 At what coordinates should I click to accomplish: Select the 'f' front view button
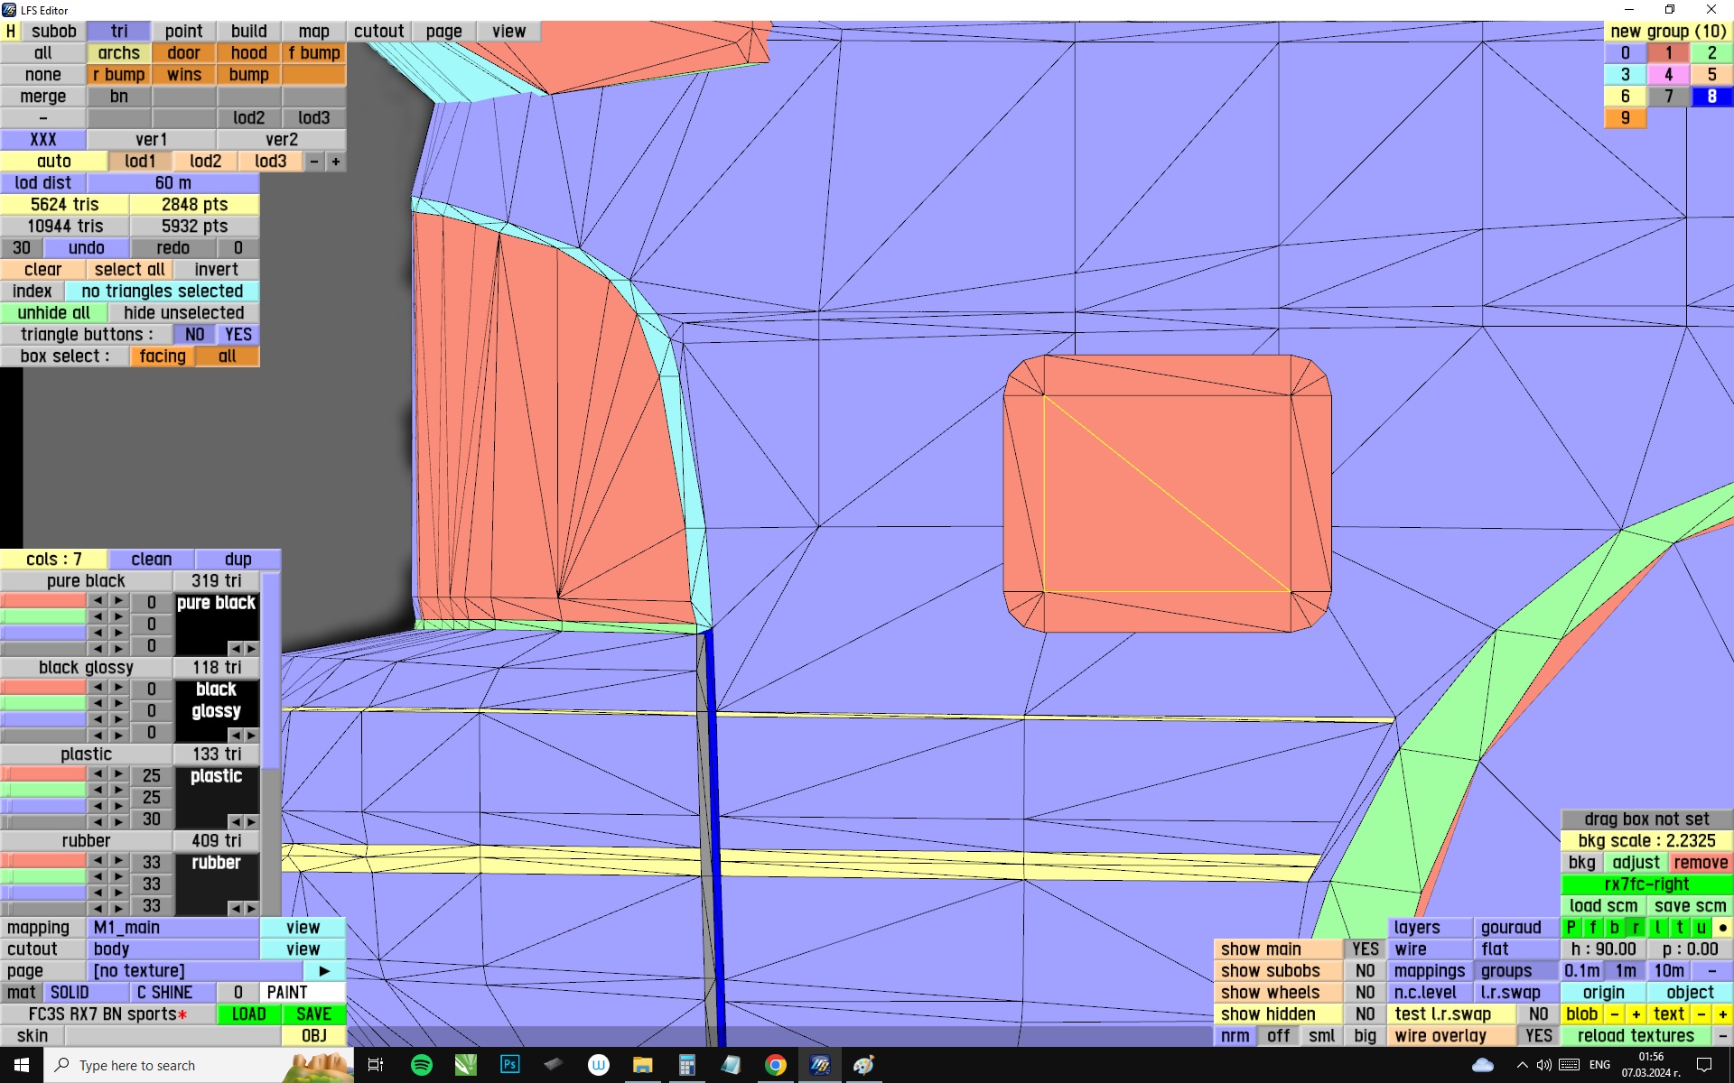click(1592, 927)
